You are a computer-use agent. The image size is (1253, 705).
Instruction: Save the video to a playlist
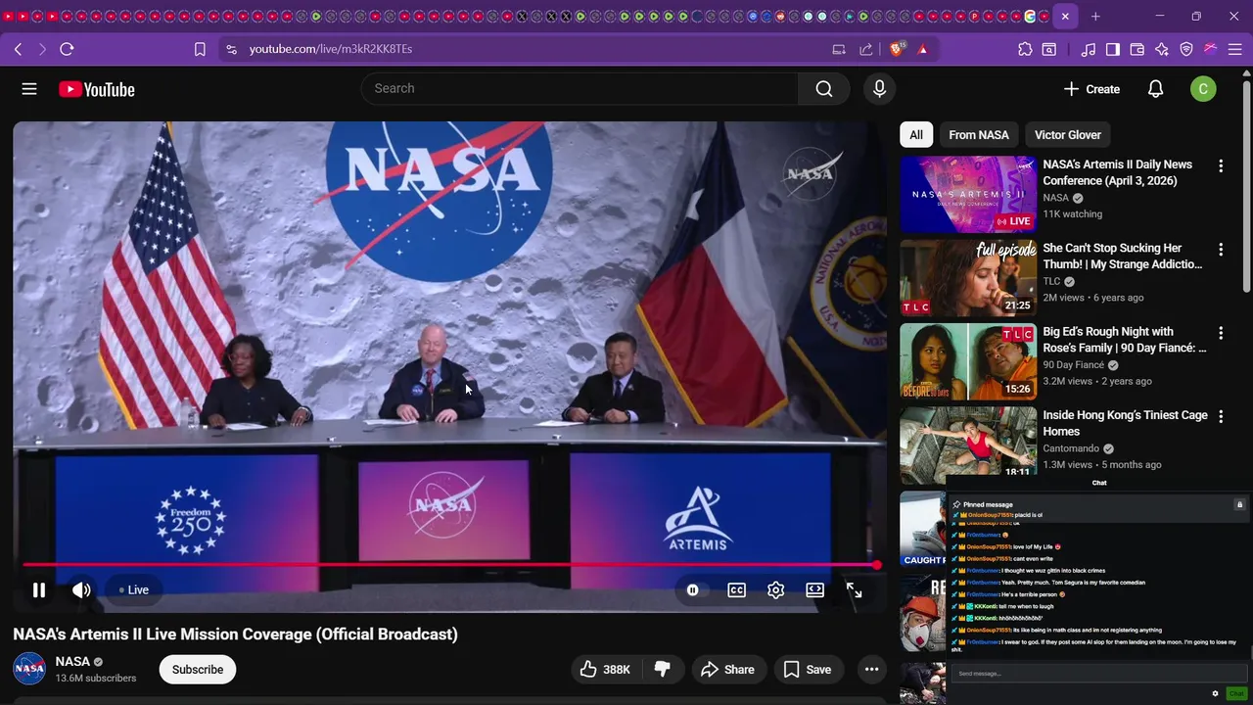pyautogui.click(x=808, y=670)
